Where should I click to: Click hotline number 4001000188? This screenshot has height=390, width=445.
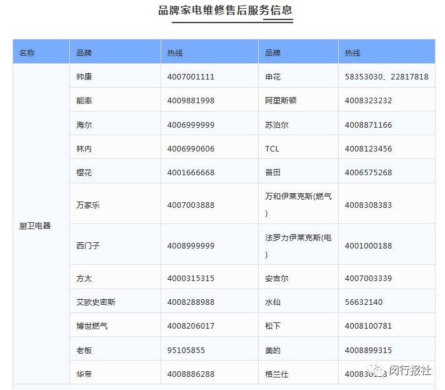click(368, 245)
